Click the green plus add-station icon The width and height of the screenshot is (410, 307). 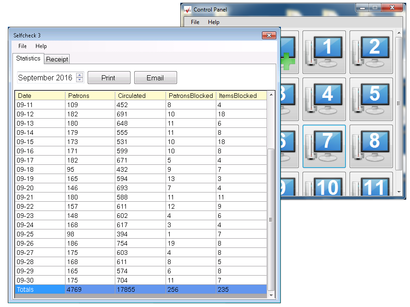(x=289, y=52)
